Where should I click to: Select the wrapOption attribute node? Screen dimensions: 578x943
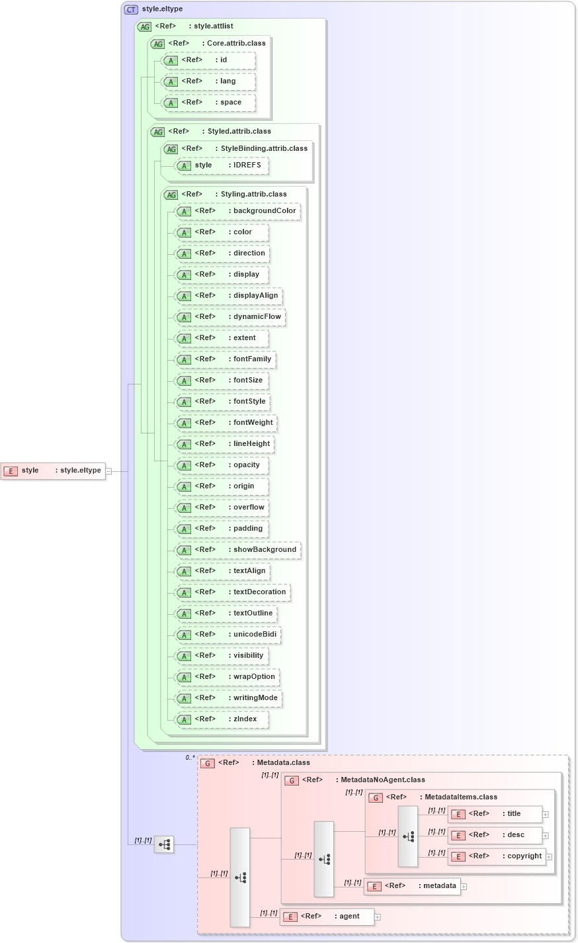coord(227,677)
